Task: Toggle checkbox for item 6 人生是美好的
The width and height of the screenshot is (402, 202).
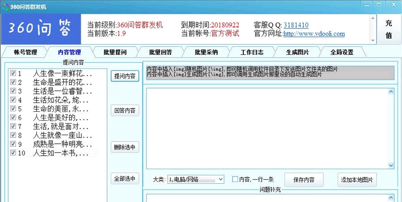Action: [x=13, y=117]
